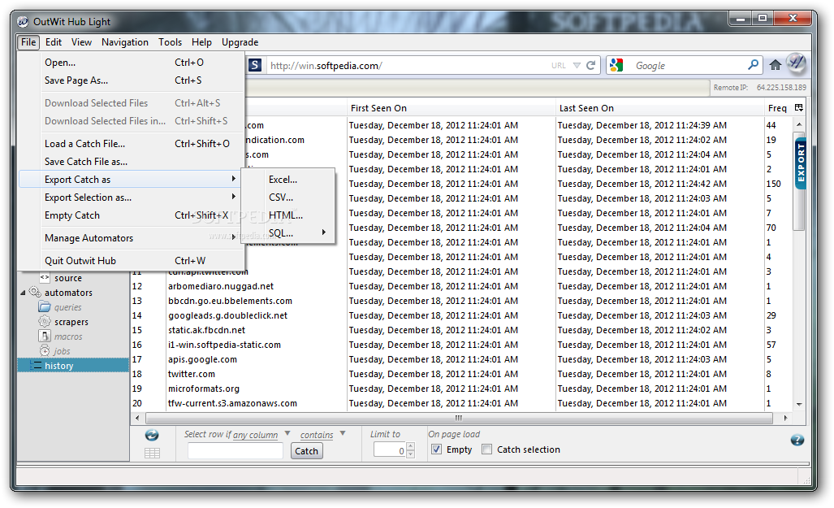Click the OutWit Hub title bar icon
Screen dimensions: 834x508
(x=23, y=22)
